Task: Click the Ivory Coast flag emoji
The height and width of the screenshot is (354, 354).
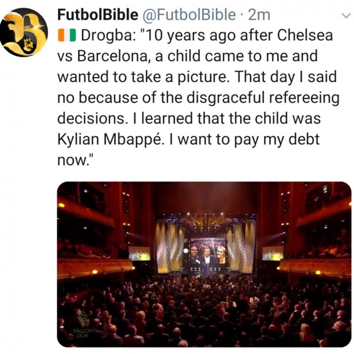Action: [x=67, y=36]
